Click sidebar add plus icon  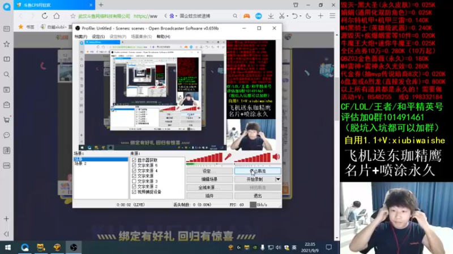tap(7, 219)
